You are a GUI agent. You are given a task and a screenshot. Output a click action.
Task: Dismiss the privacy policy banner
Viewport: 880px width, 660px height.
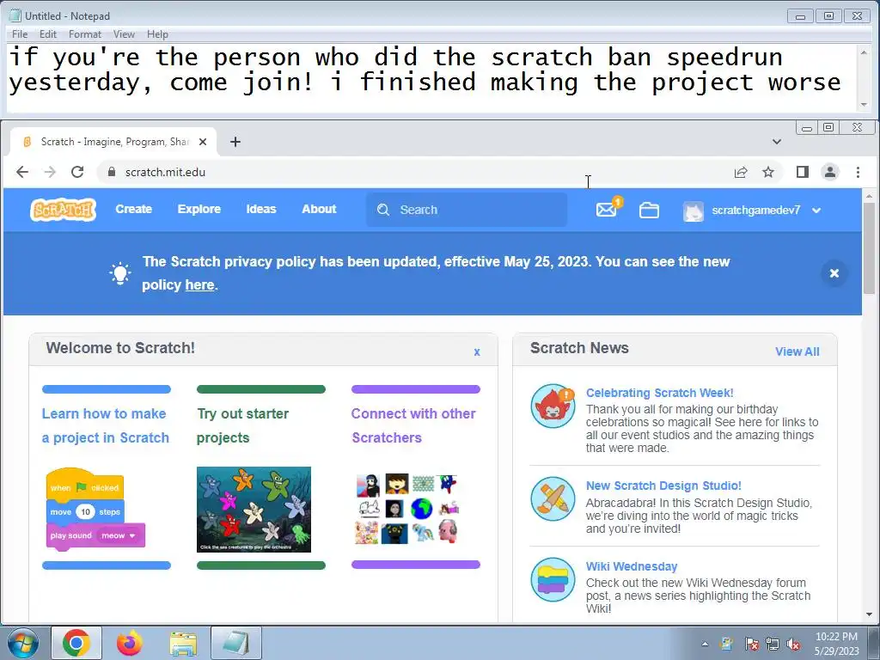[x=834, y=273]
